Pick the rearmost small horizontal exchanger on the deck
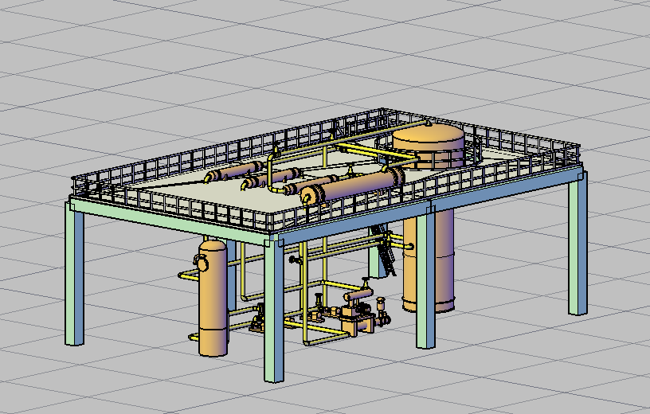The height and width of the screenshot is (414, 650). tap(234, 171)
